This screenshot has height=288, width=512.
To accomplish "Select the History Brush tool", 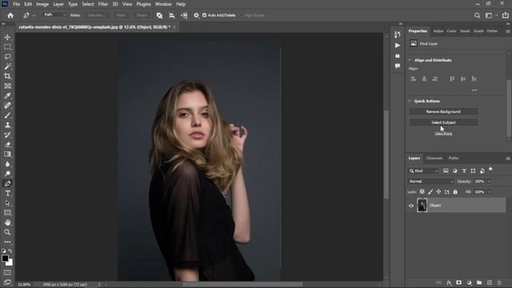I will tap(7, 135).
